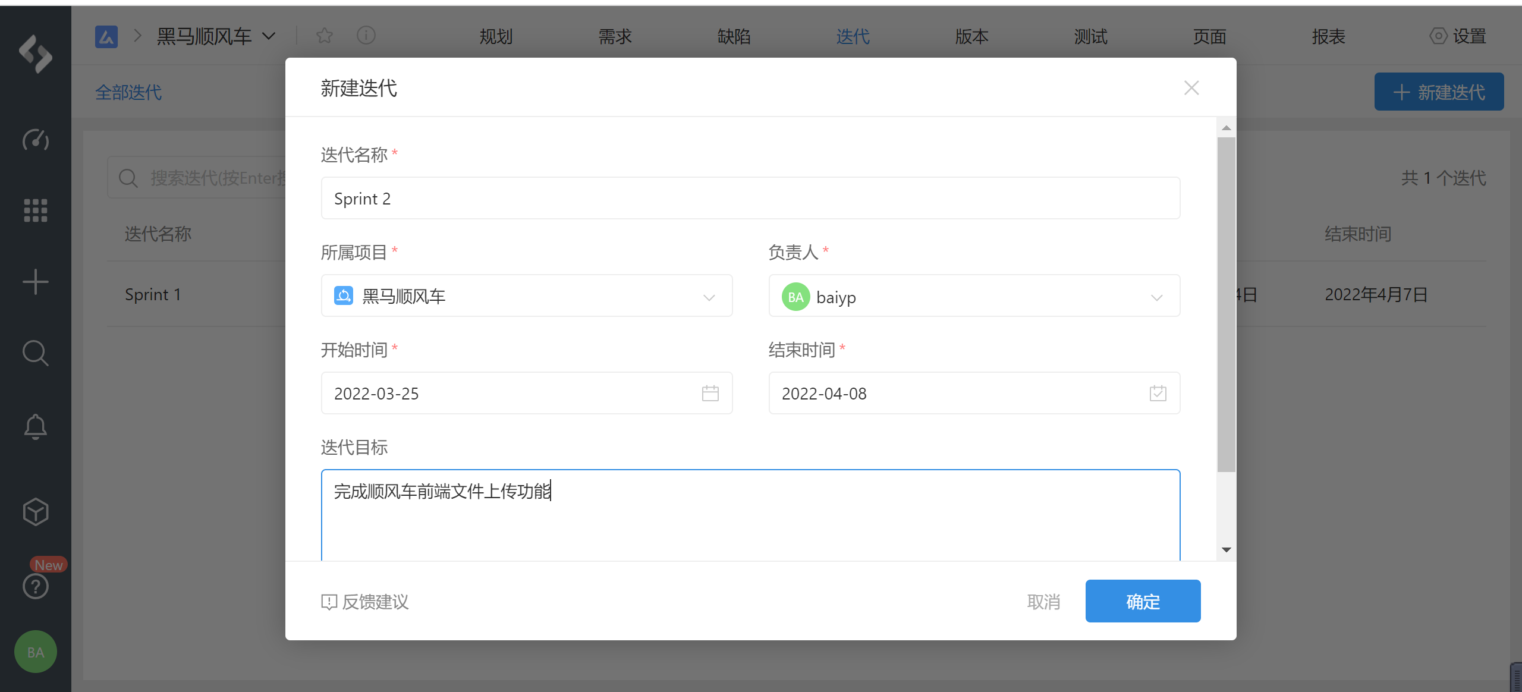Click the start date calendar icon
This screenshot has width=1522, height=692.
click(710, 394)
